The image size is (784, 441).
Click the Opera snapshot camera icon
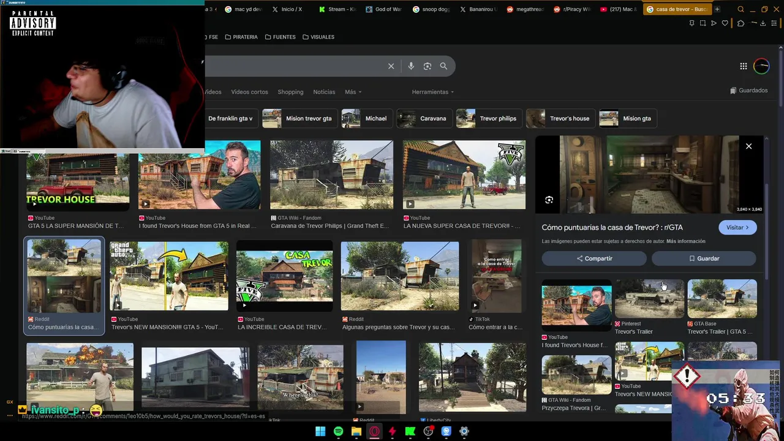(703, 23)
